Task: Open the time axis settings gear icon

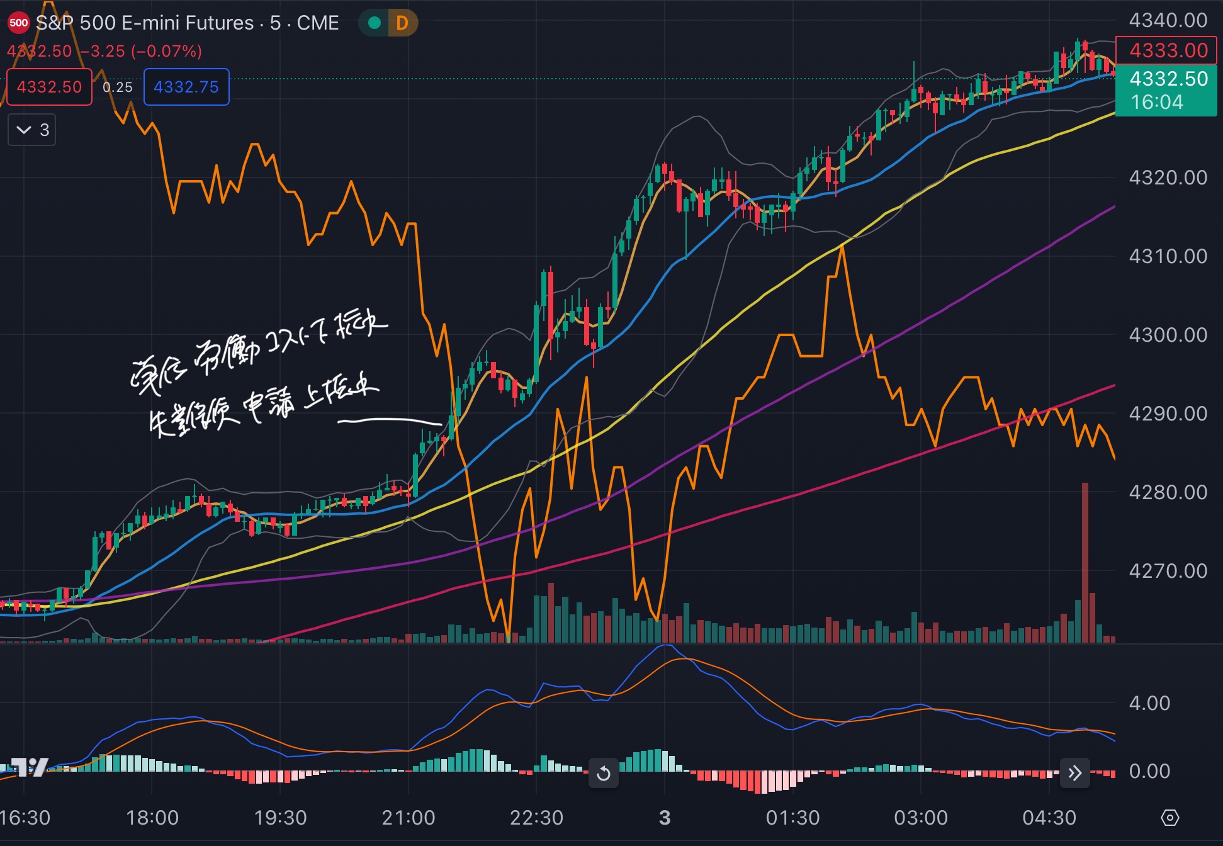Action: point(1169,818)
